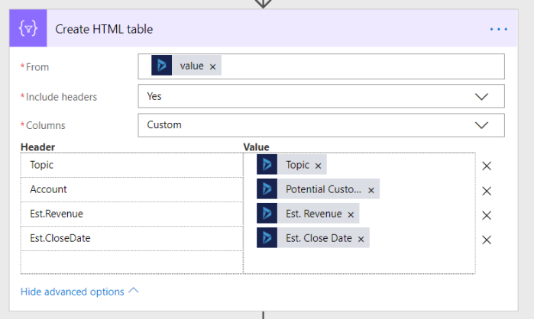This screenshot has width=534, height=319.
Task: Click the Est.Revenue header input field
Action: click(131, 214)
